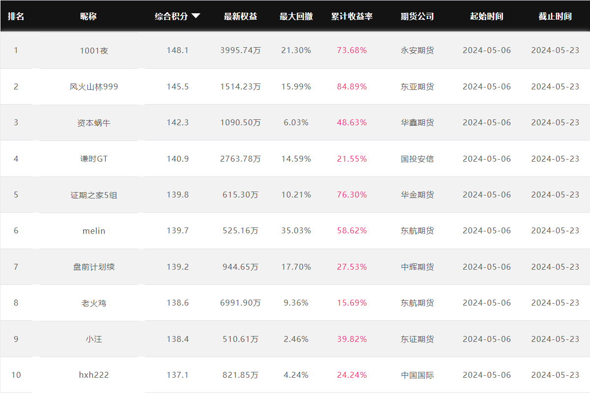Select return rate 73.68%

[x=352, y=50]
